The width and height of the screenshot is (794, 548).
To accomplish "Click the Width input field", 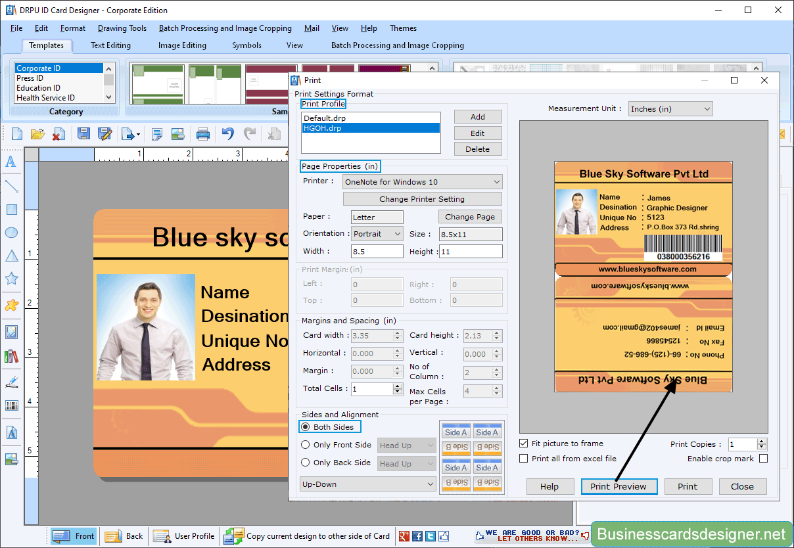I will pyautogui.click(x=377, y=252).
